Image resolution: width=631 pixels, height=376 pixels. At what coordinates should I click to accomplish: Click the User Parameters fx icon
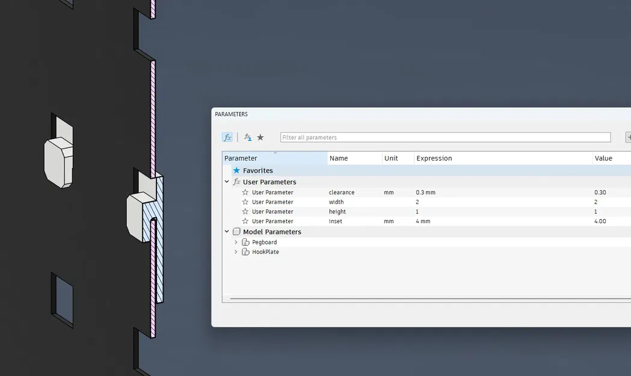pyautogui.click(x=236, y=182)
